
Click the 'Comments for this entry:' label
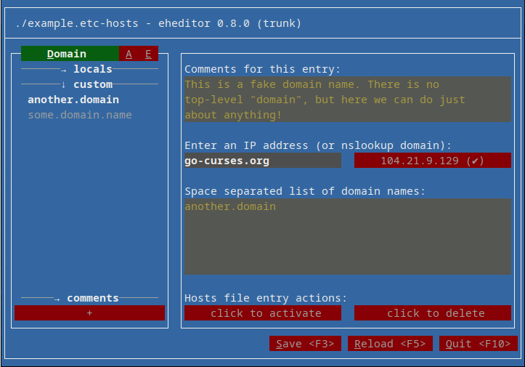point(263,69)
